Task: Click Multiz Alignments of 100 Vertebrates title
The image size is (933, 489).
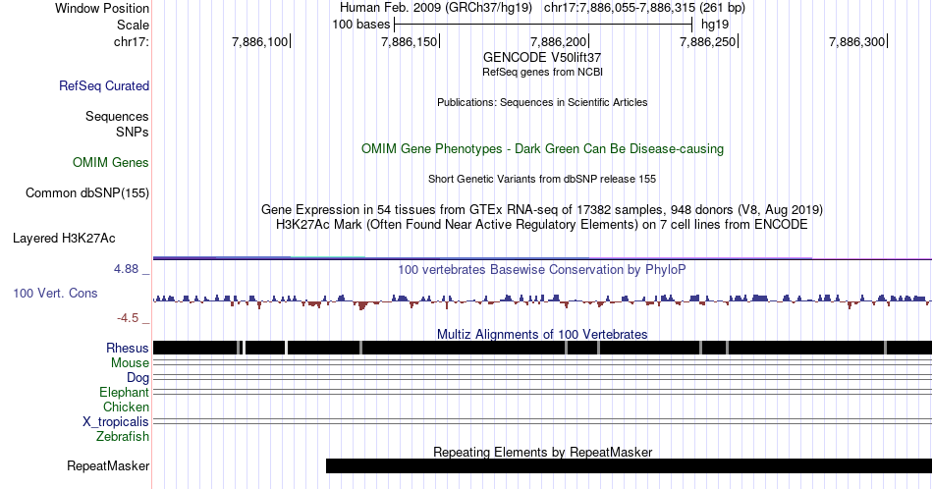Action: tap(542, 334)
